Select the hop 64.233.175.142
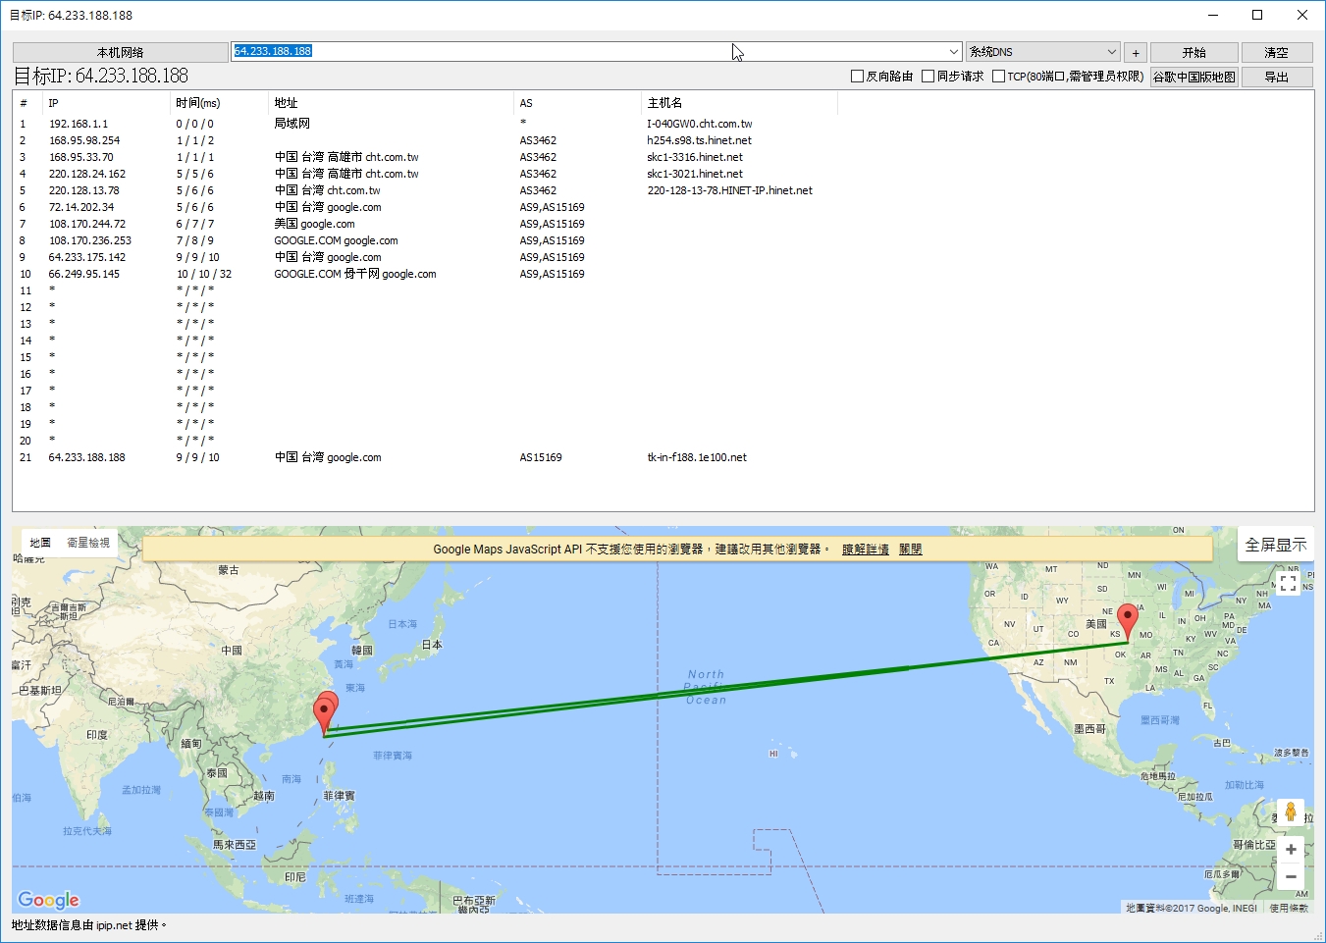This screenshot has width=1326, height=943. (x=87, y=257)
